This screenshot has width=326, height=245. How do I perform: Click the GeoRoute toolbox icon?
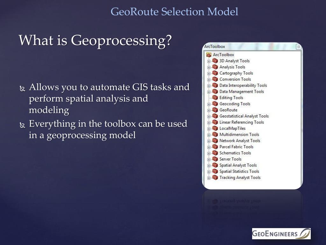(215, 110)
